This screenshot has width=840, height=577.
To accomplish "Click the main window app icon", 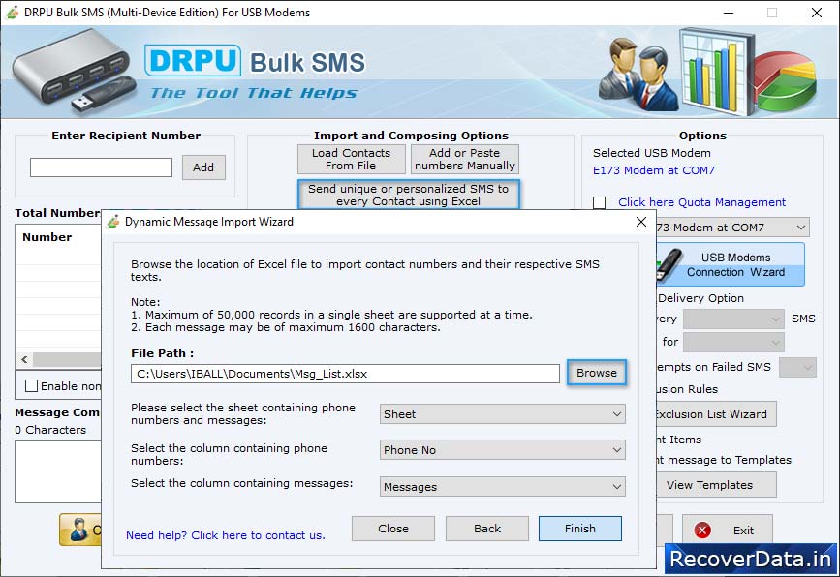I will click(13, 13).
